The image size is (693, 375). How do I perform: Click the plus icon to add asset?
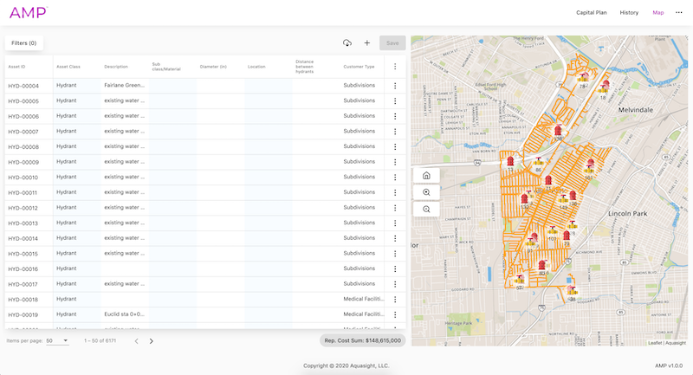point(366,42)
